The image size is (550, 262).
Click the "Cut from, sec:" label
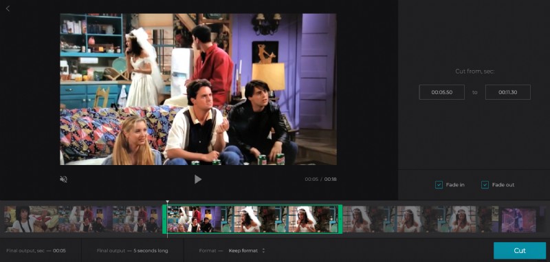click(474, 72)
